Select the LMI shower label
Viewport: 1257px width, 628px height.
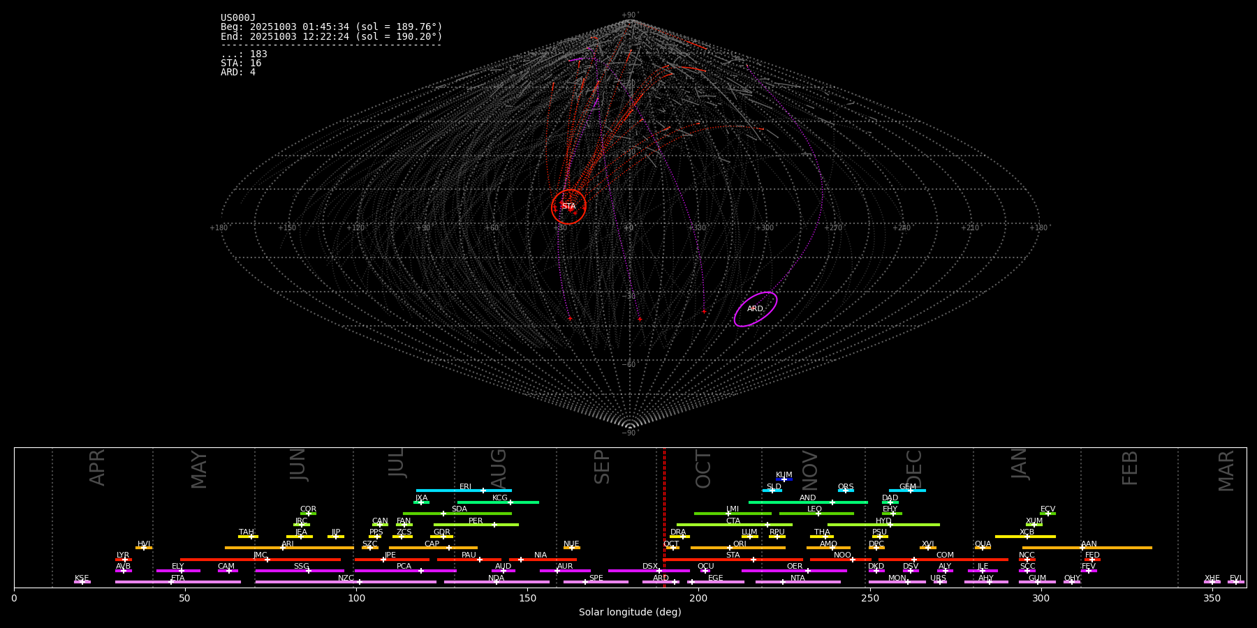[x=733, y=509]
